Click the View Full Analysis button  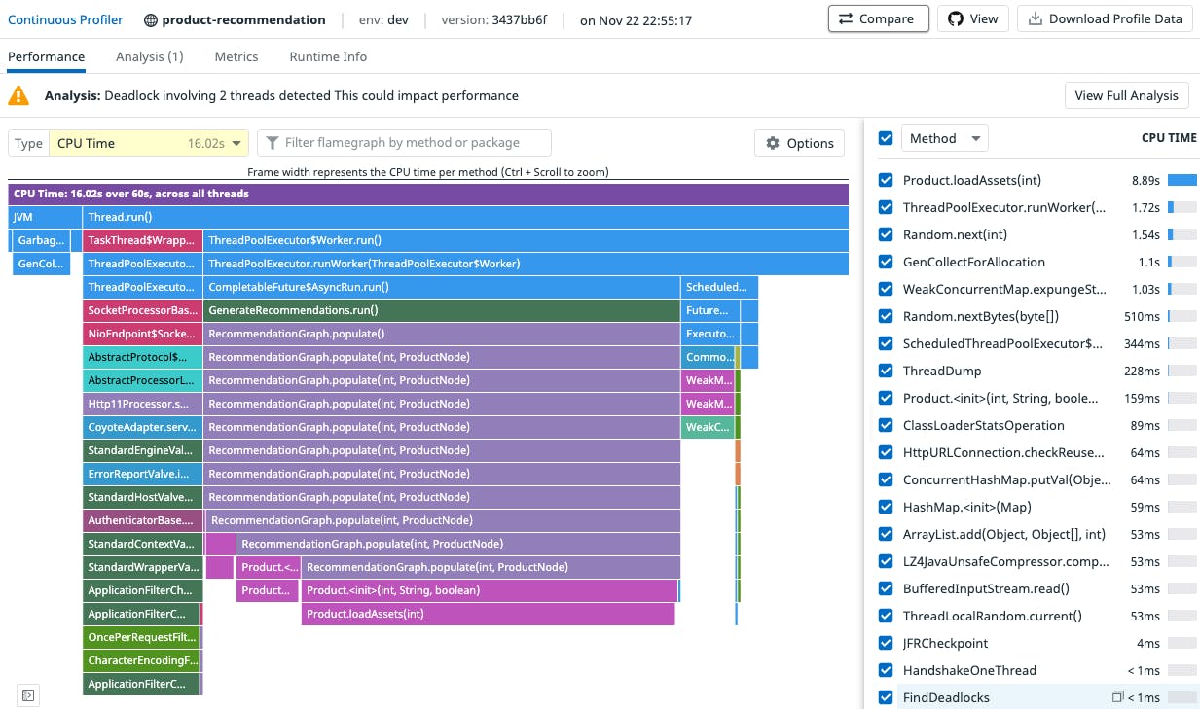point(1126,95)
